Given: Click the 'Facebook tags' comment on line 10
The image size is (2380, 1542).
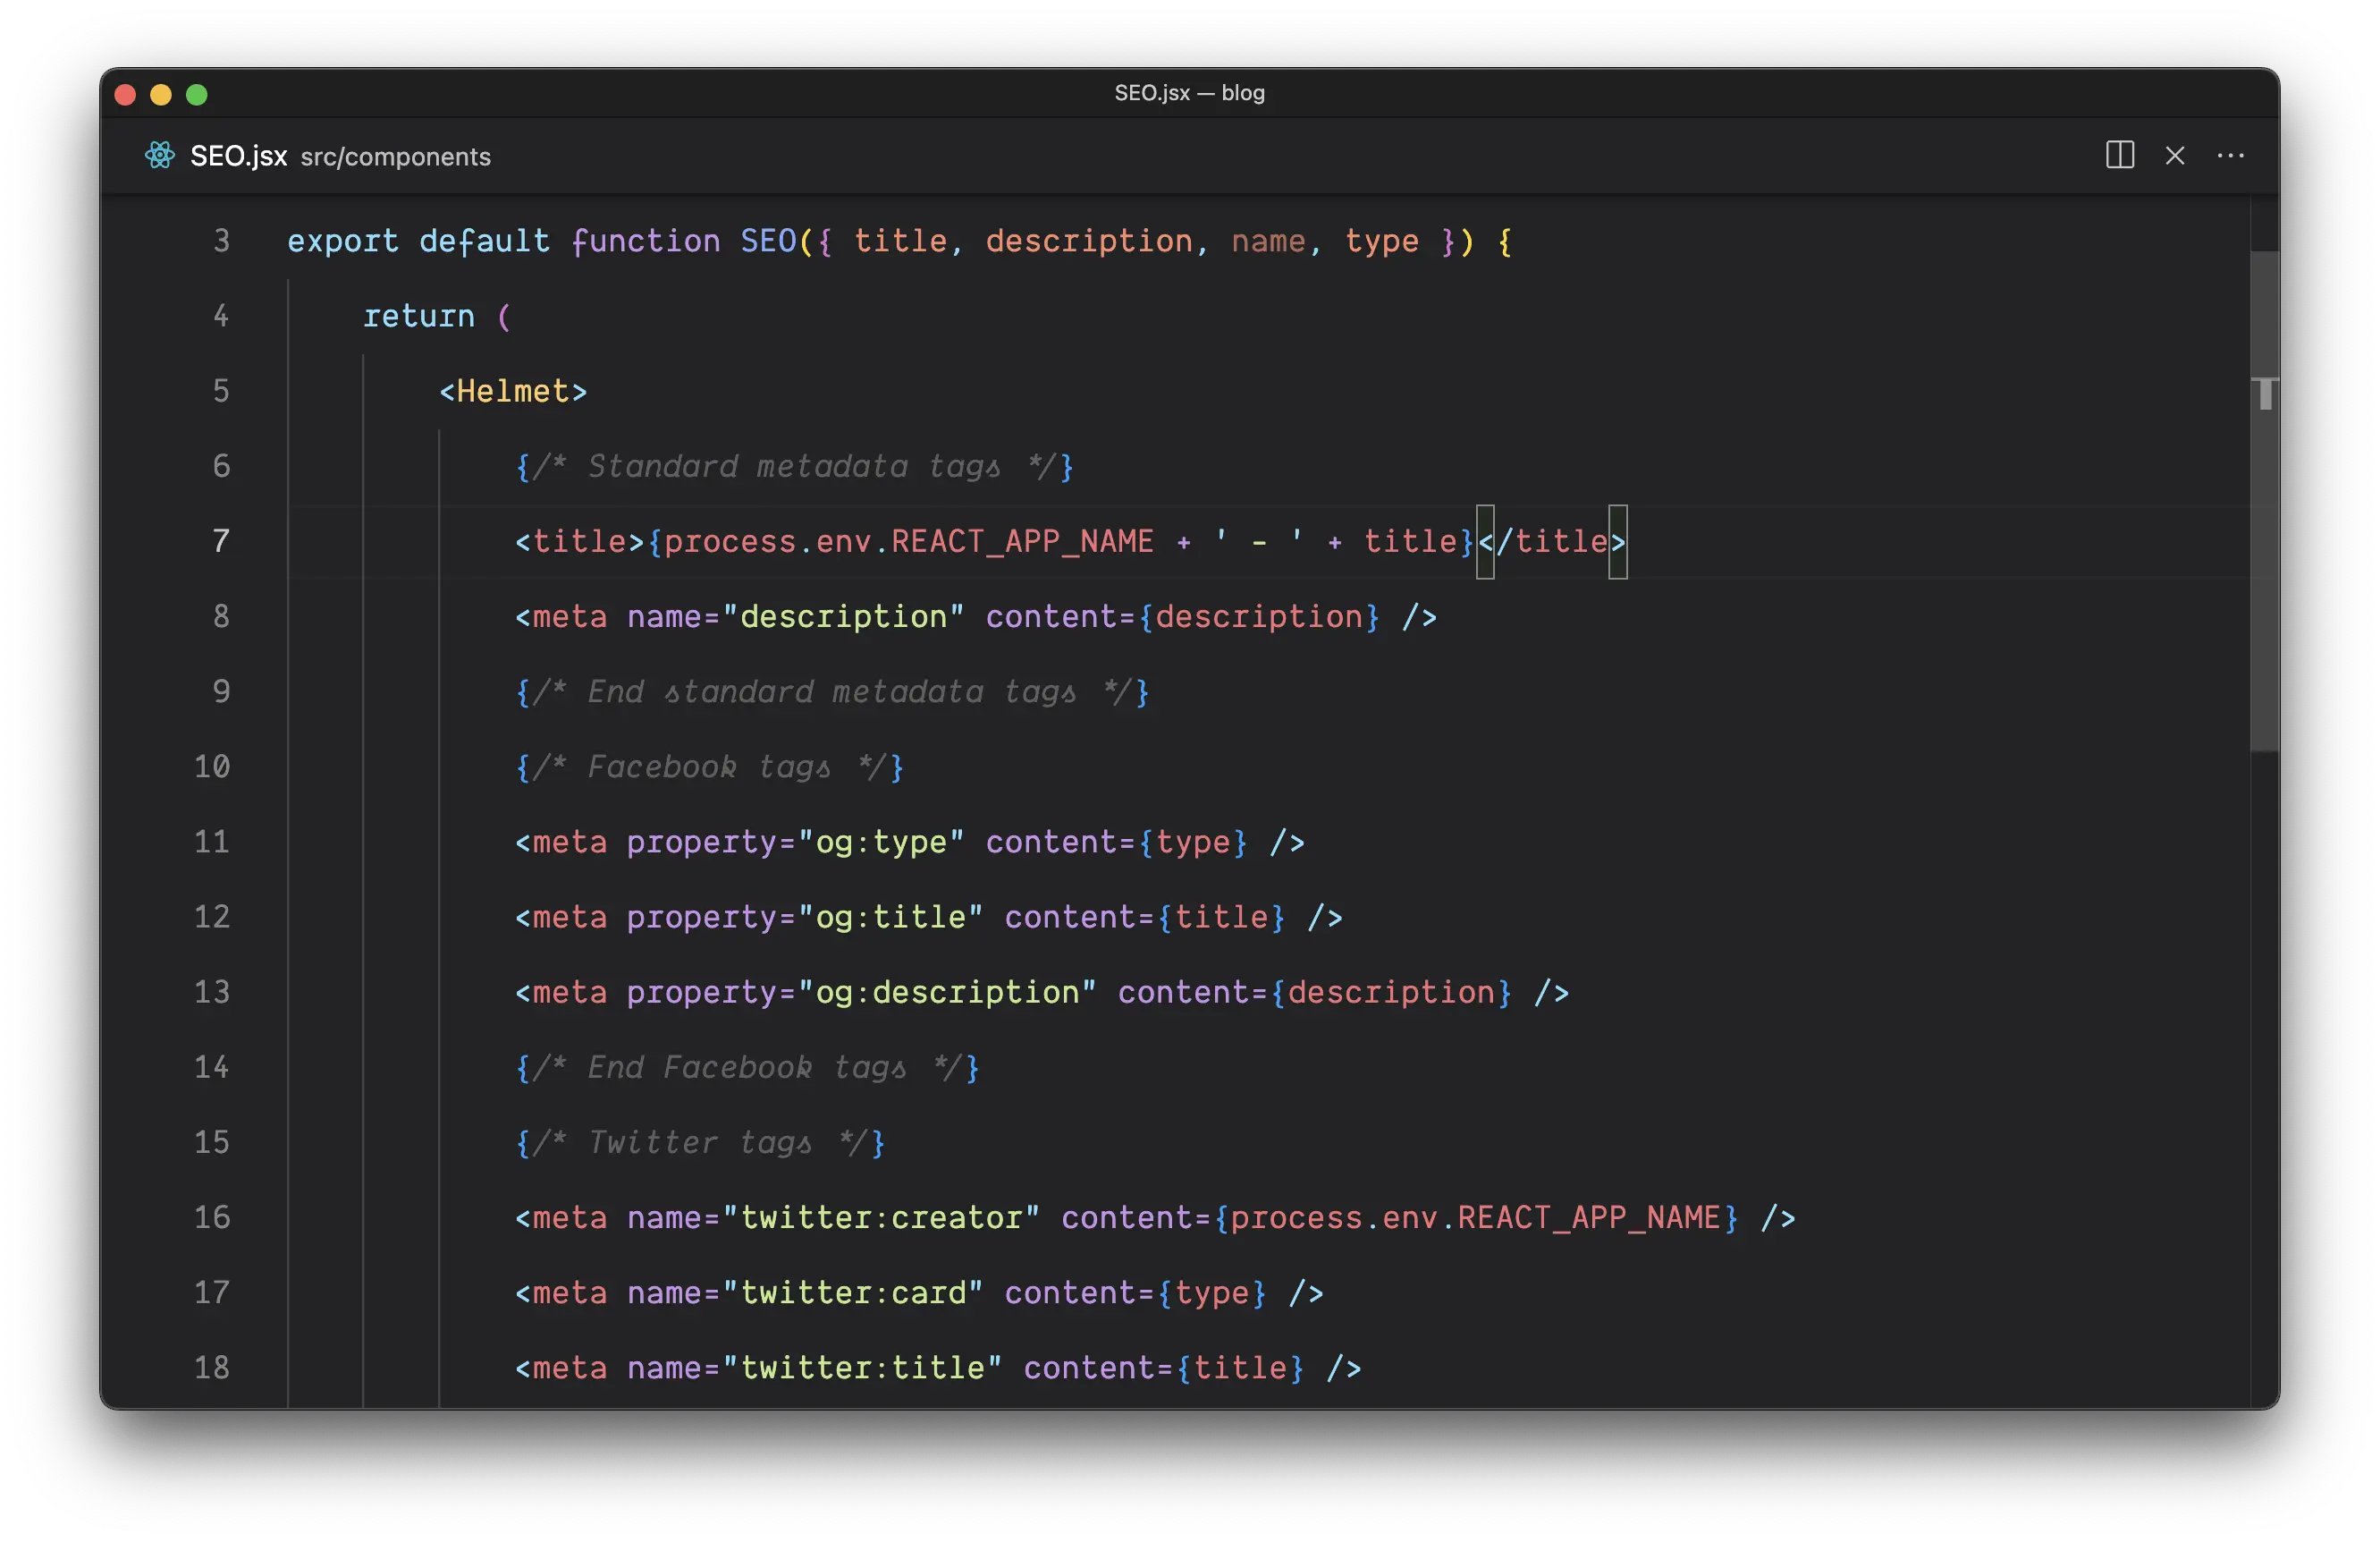Looking at the screenshot, I should click(x=709, y=767).
